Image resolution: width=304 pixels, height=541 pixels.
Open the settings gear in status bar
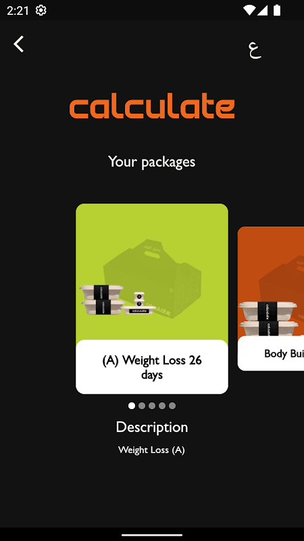41,11
